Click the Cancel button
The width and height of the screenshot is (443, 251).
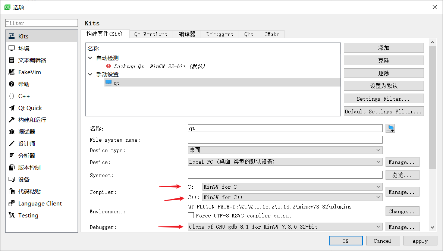coord(383,241)
